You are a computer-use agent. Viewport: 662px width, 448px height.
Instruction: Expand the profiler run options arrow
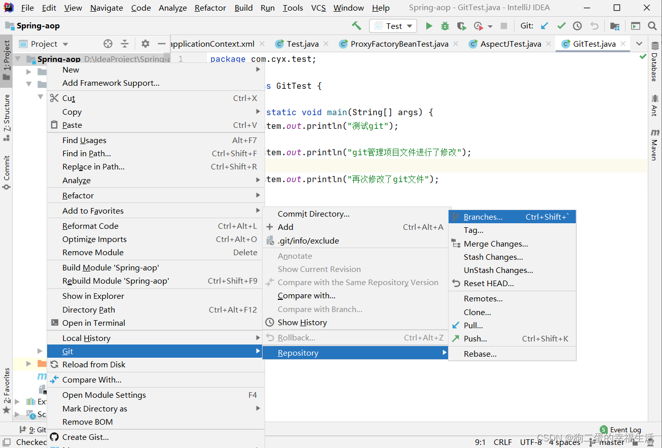490,26
